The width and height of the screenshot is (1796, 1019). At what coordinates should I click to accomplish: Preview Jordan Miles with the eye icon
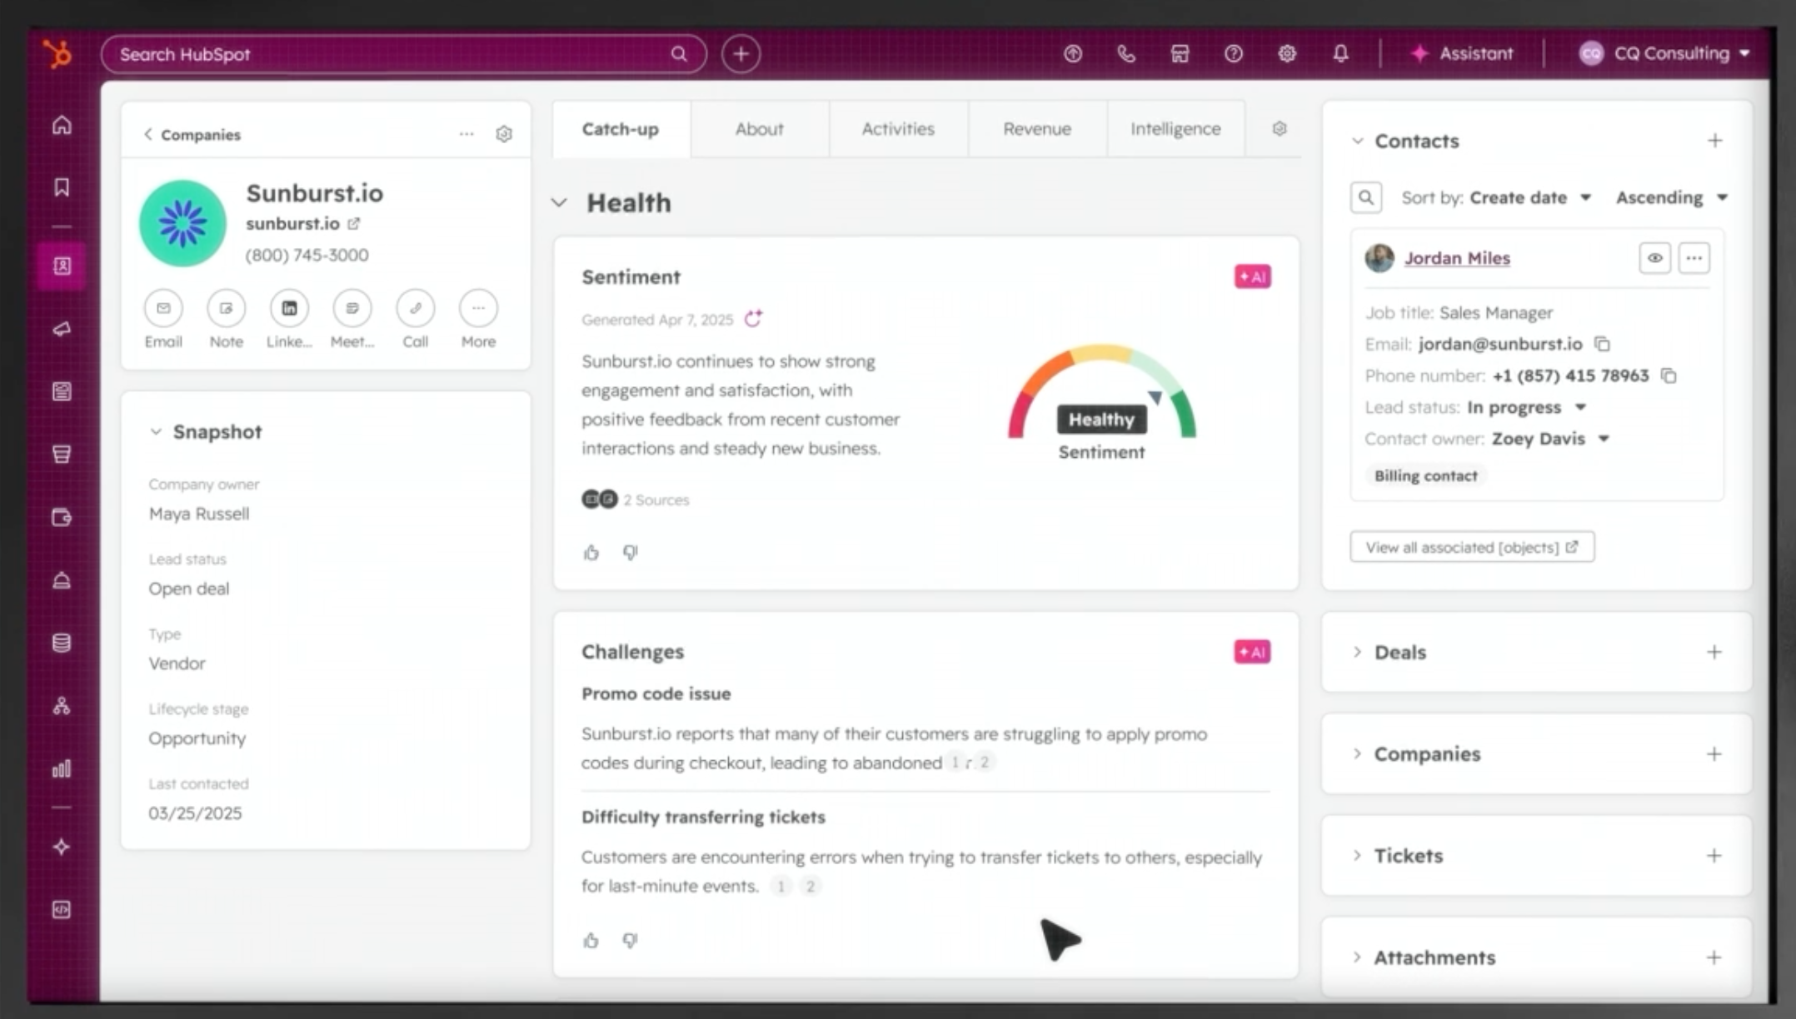click(1654, 258)
